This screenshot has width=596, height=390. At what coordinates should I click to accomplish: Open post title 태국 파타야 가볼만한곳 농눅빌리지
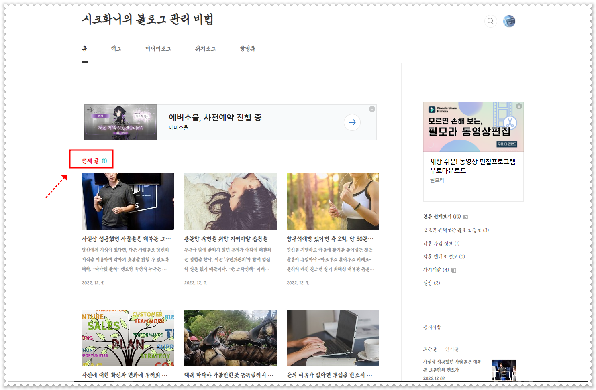coord(229,375)
